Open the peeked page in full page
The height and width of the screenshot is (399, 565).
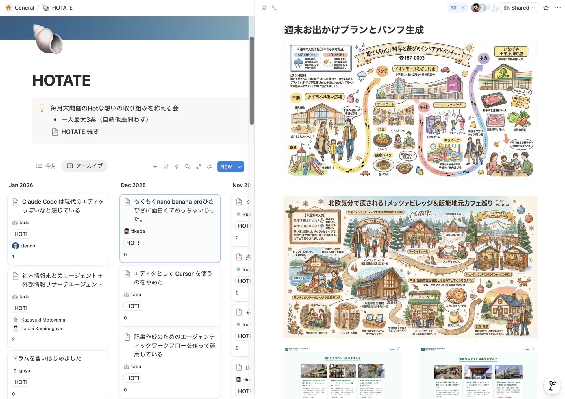(x=274, y=8)
